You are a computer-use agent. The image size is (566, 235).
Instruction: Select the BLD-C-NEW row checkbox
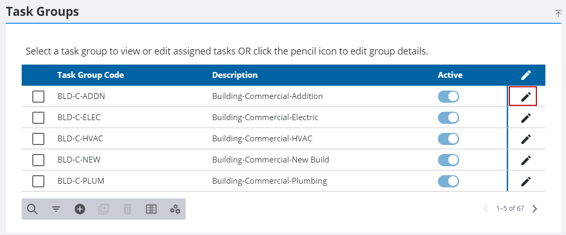[x=39, y=160]
